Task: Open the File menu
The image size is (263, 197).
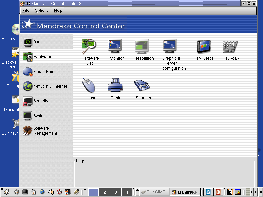Action: (26, 11)
